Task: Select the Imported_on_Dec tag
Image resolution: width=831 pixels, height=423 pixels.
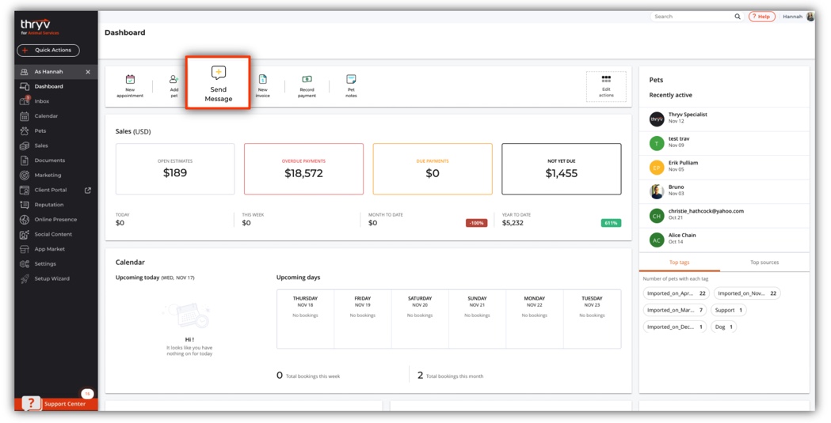Action: click(675, 327)
